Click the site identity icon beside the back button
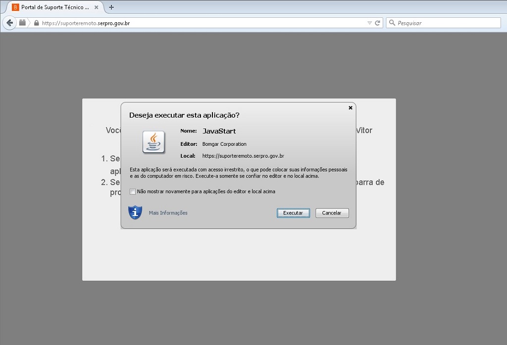Image resolution: width=507 pixels, height=345 pixels. (x=22, y=23)
